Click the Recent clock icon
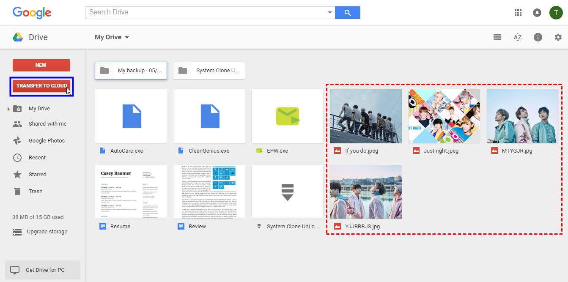Image resolution: width=568 pixels, height=282 pixels. (x=17, y=158)
